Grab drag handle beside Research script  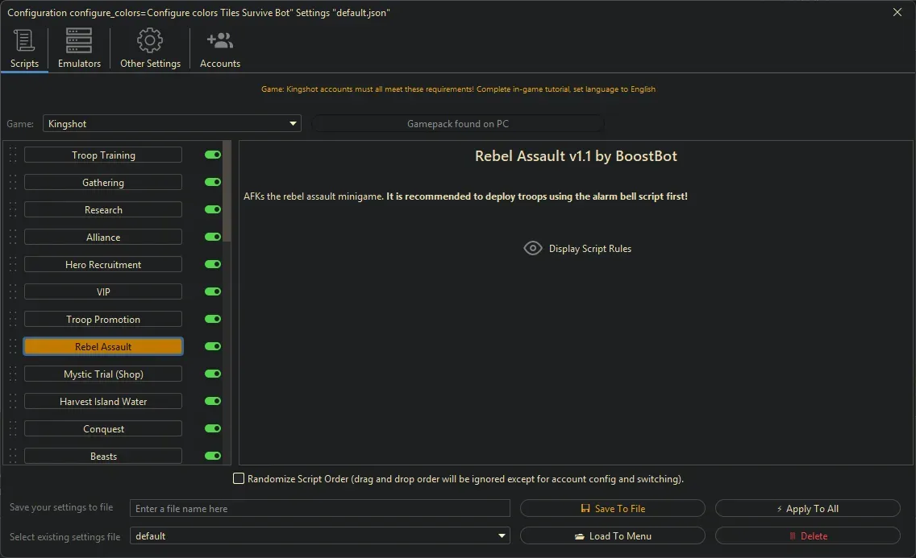13,210
